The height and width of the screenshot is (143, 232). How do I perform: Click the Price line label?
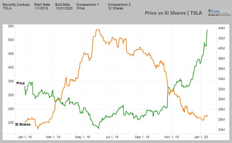(21, 83)
